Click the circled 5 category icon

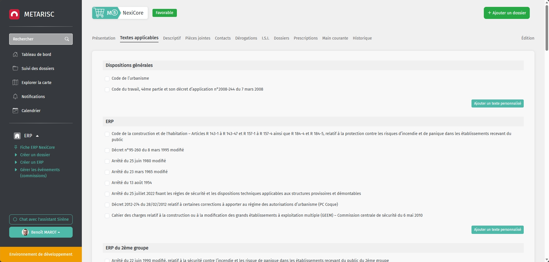pyautogui.click(x=114, y=13)
